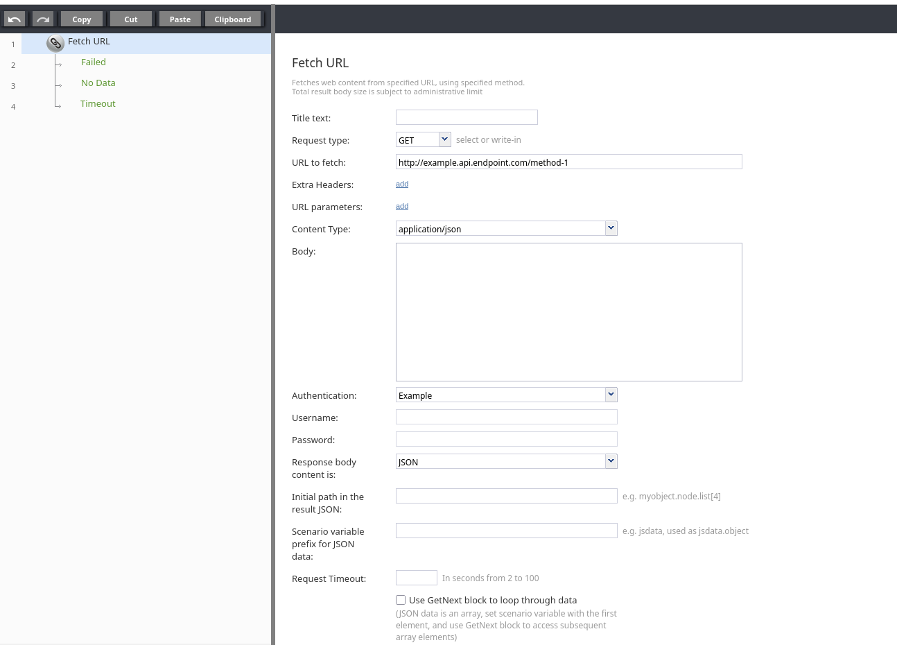
Task: Select the Fetch URL chain-link block icon
Action: point(55,43)
